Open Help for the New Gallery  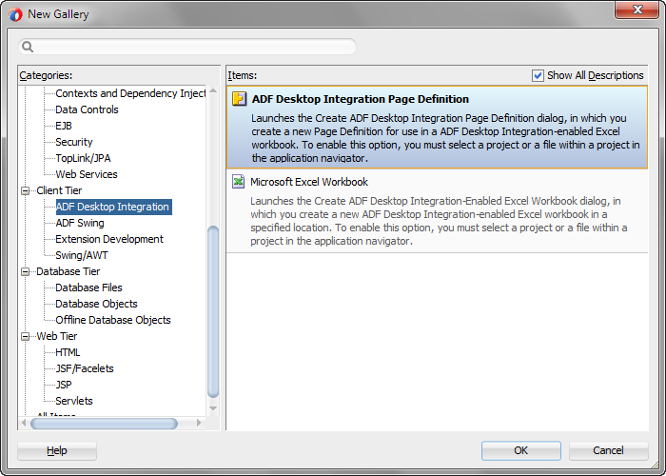57,450
